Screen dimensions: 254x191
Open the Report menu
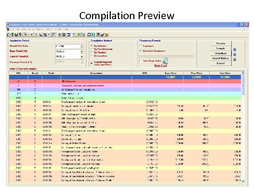pos(40,29)
